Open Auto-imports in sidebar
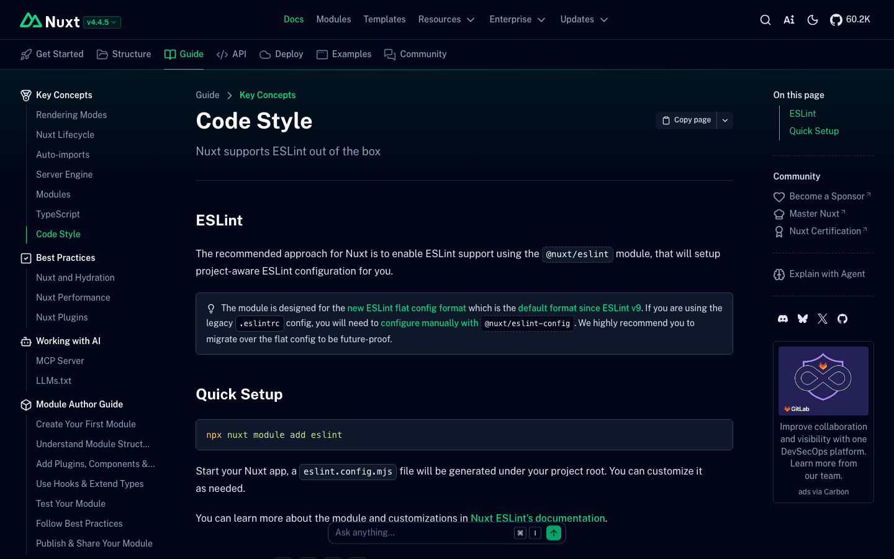This screenshot has height=559, width=894. [x=63, y=155]
